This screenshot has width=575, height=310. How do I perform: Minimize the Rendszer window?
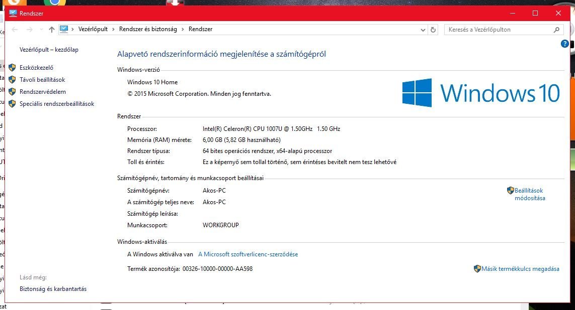coord(513,13)
